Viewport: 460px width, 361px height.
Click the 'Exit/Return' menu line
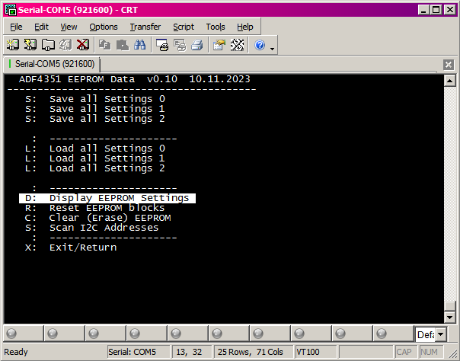pyautogui.click(x=71, y=248)
